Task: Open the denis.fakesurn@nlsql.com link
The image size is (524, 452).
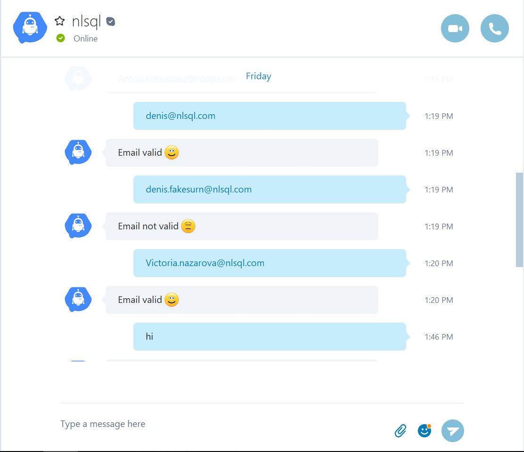Action: tap(199, 189)
